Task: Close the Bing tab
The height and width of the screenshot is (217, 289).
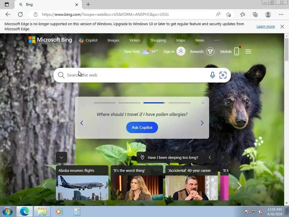Action: (77, 5)
